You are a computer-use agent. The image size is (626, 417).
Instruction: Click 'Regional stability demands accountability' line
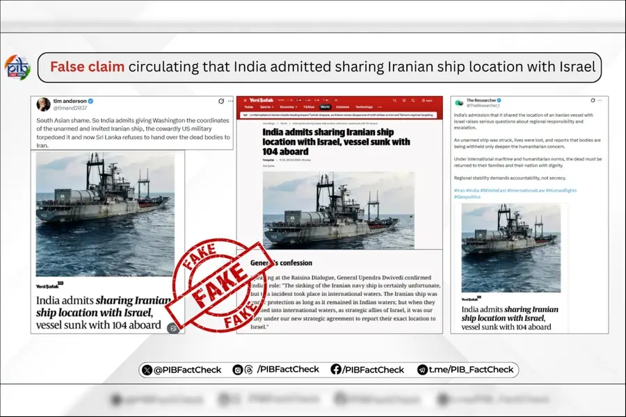510,178
